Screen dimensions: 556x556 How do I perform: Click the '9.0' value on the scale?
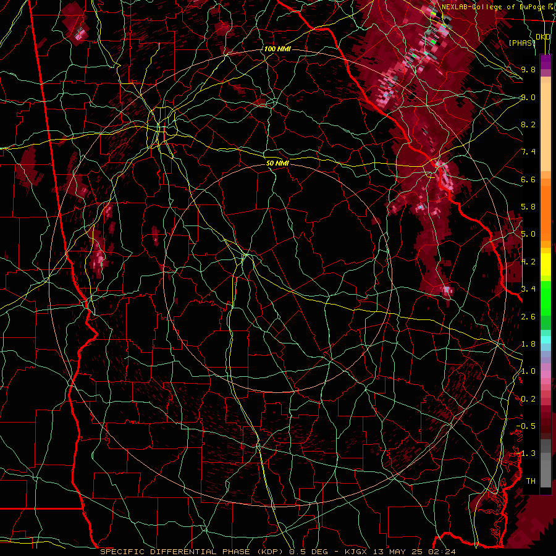tap(528, 97)
